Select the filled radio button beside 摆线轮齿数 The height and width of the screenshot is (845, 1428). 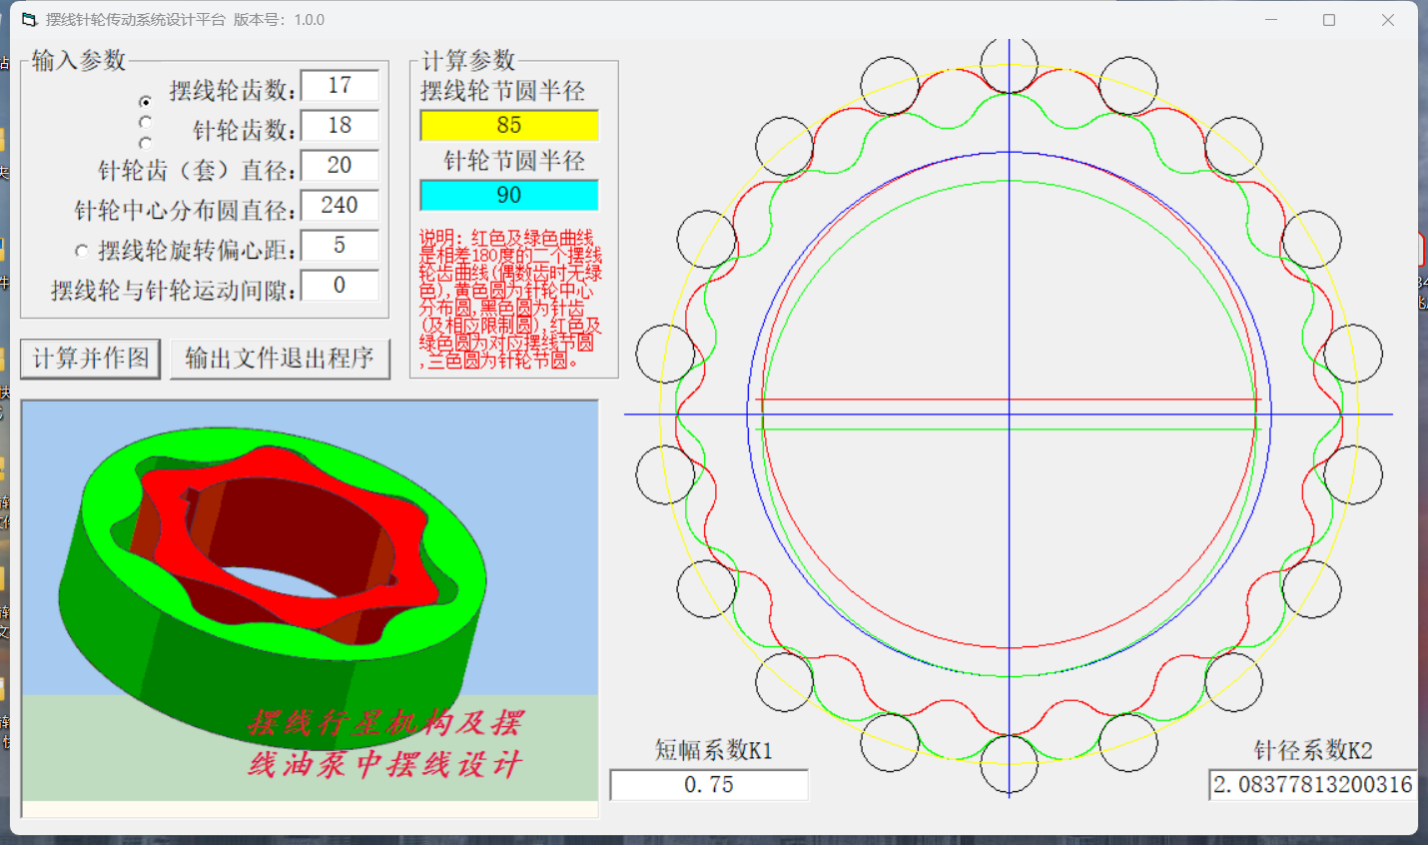pos(146,102)
